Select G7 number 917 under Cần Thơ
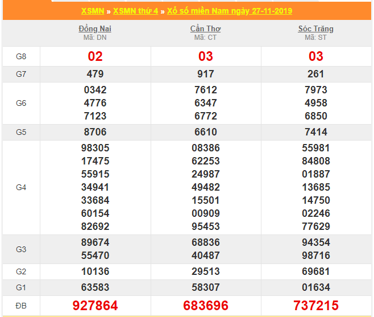 [205, 74]
